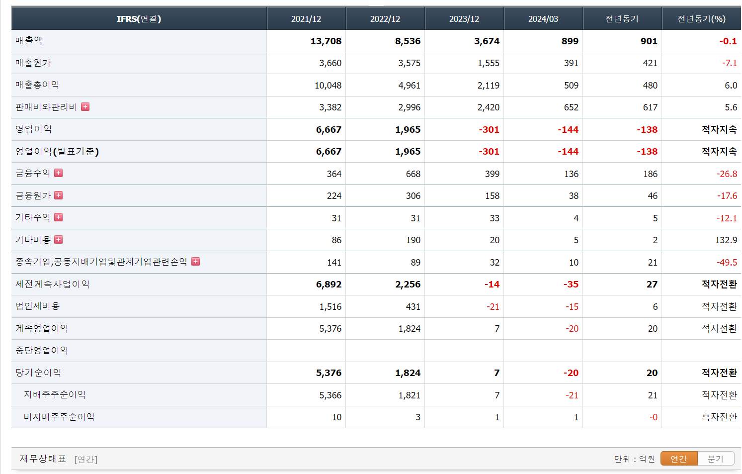Expand the 판매비와관리비 row plus icon
This screenshot has height=474, width=742.
pyautogui.click(x=85, y=107)
